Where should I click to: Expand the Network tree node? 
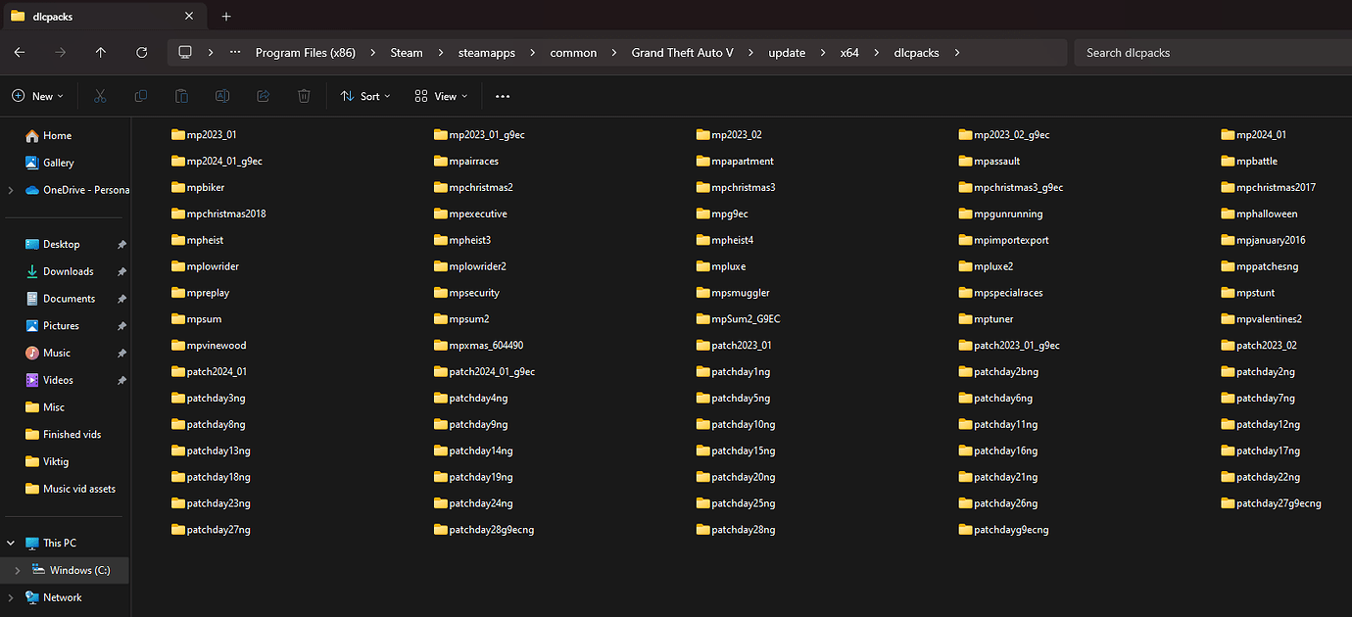point(11,597)
